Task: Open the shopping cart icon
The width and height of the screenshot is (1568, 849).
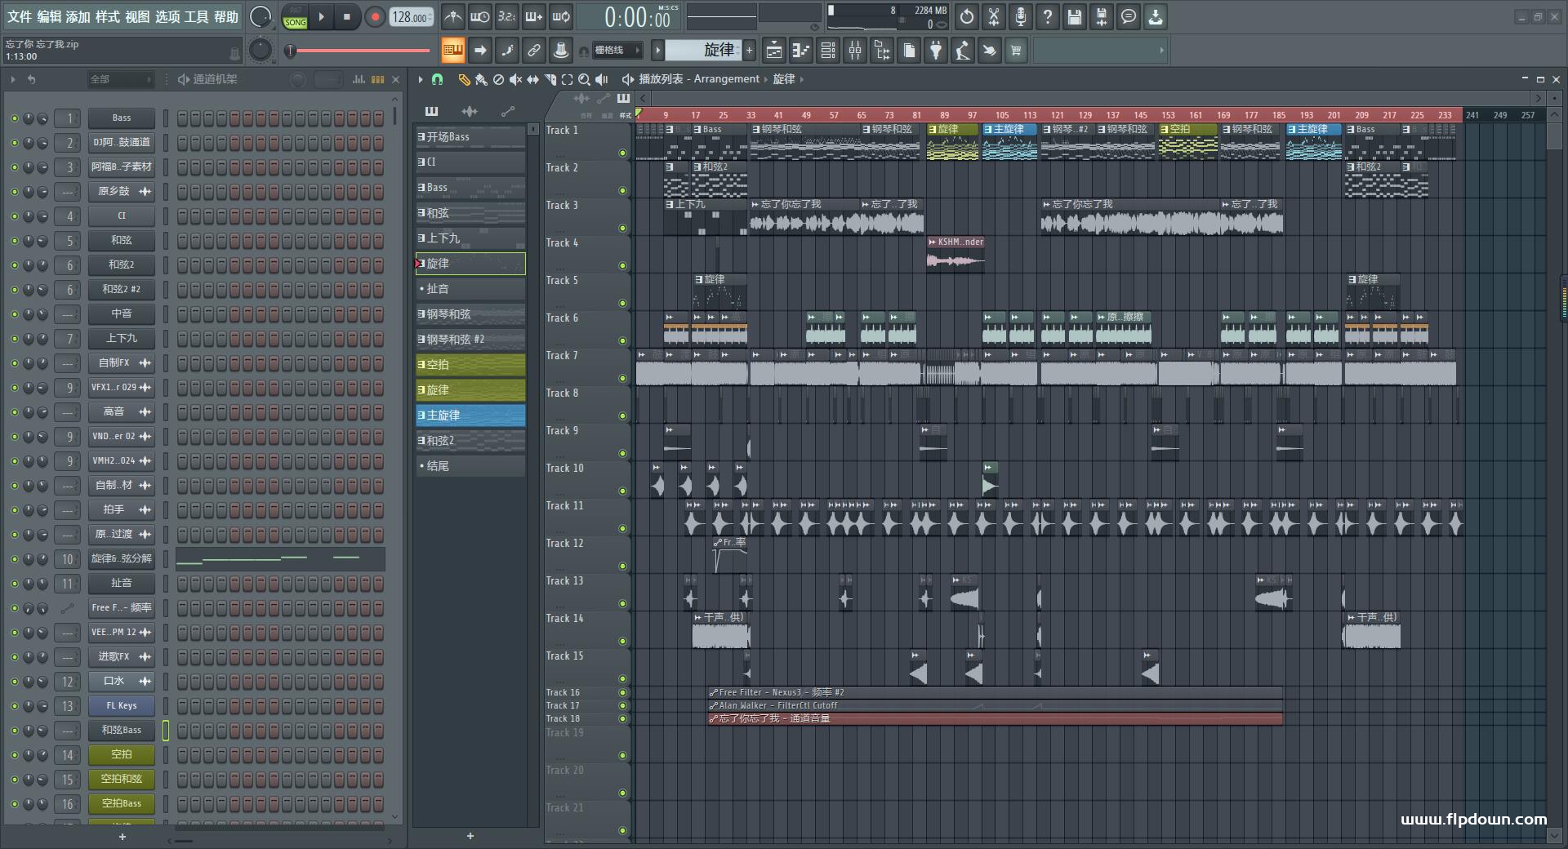Action: point(1016,51)
